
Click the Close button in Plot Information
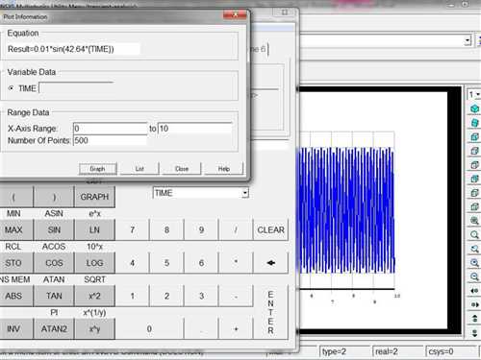tap(182, 169)
